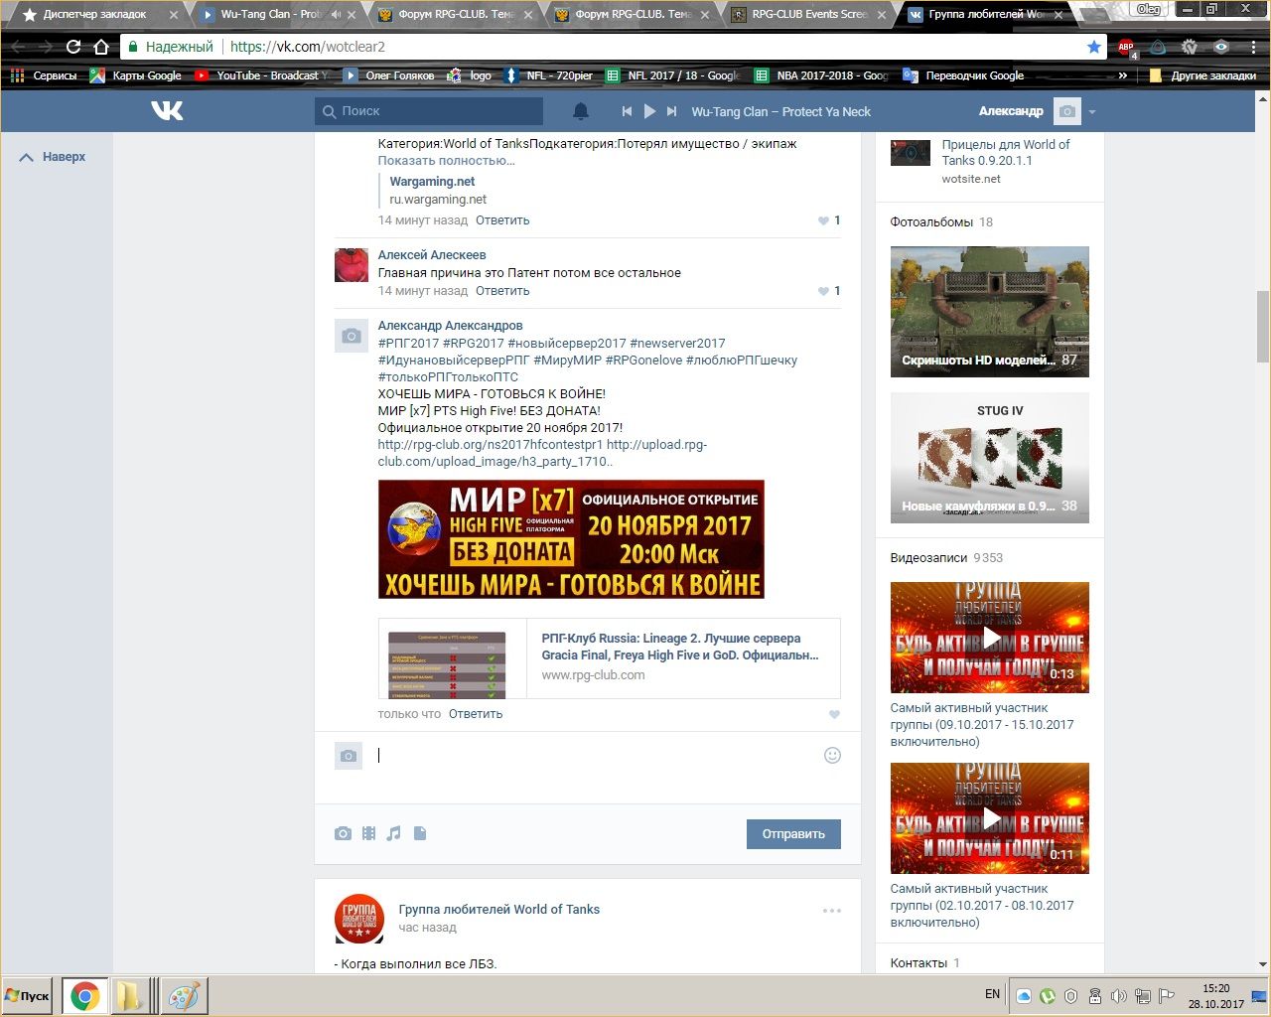This screenshot has width=1271, height=1017.
Task: Open the Action Center flag icon
Action: point(1167,995)
